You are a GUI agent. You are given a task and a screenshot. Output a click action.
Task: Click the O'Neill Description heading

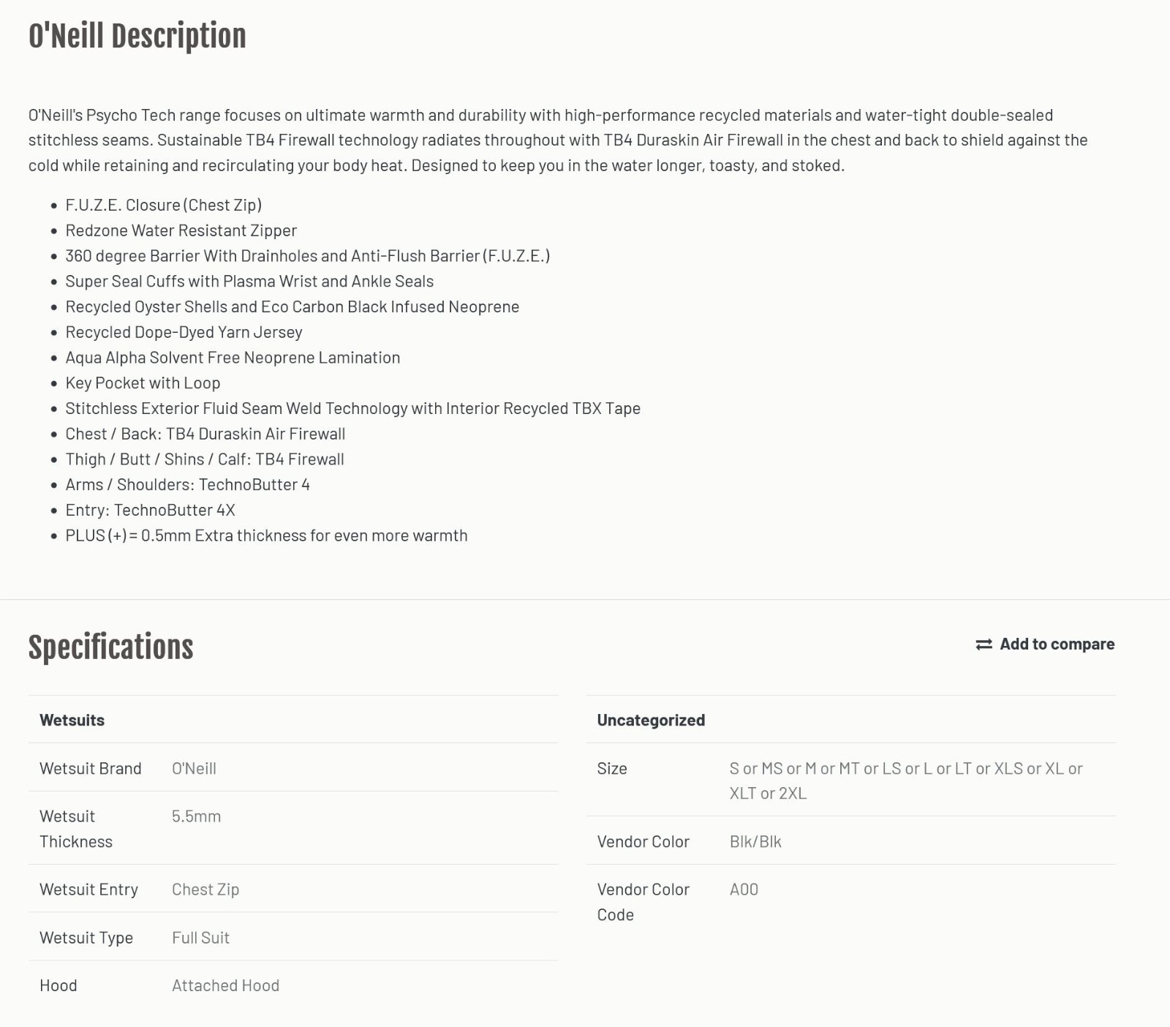pyautogui.click(x=137, y=36)
